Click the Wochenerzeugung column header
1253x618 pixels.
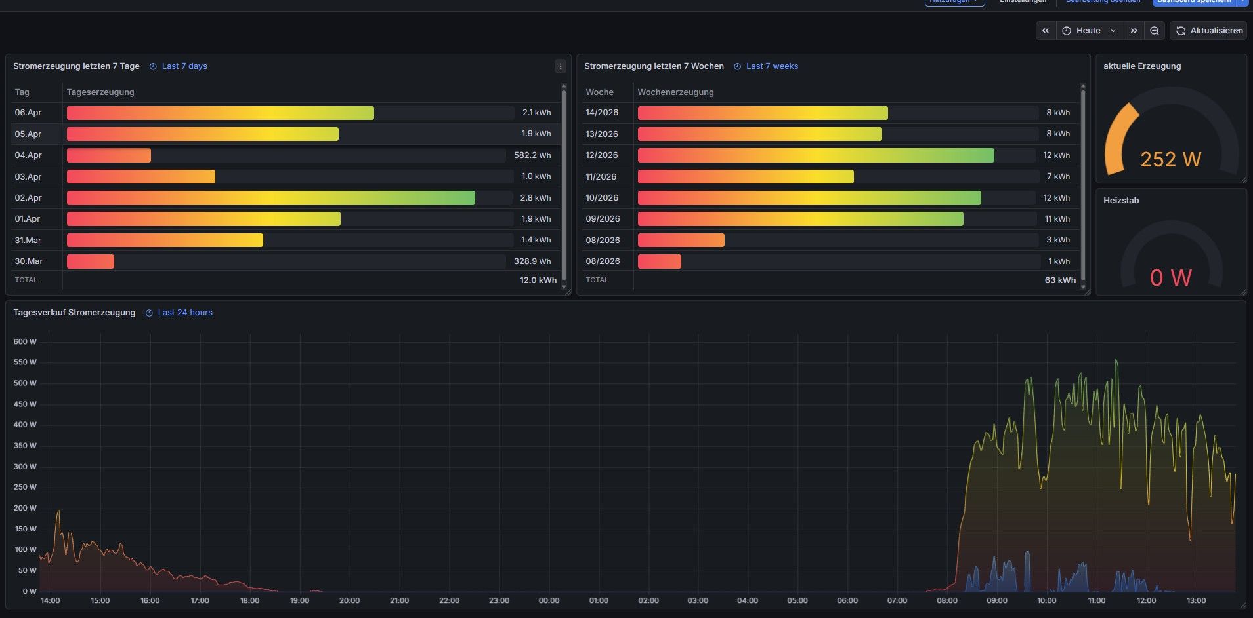(675, 92)
